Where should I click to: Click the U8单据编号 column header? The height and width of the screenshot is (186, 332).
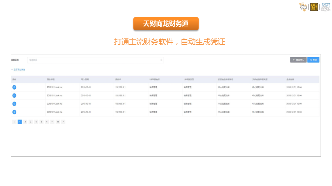tap(154, 79)
